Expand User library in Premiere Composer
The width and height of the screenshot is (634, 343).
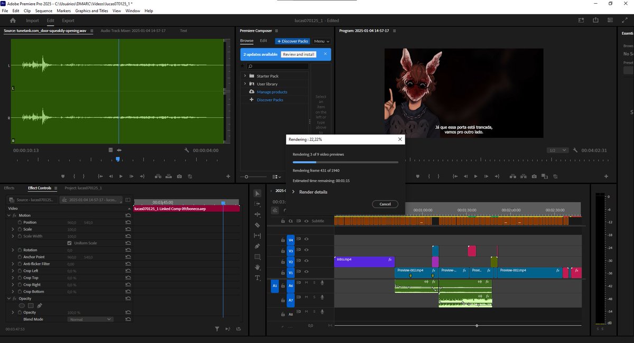coord(245,84)
